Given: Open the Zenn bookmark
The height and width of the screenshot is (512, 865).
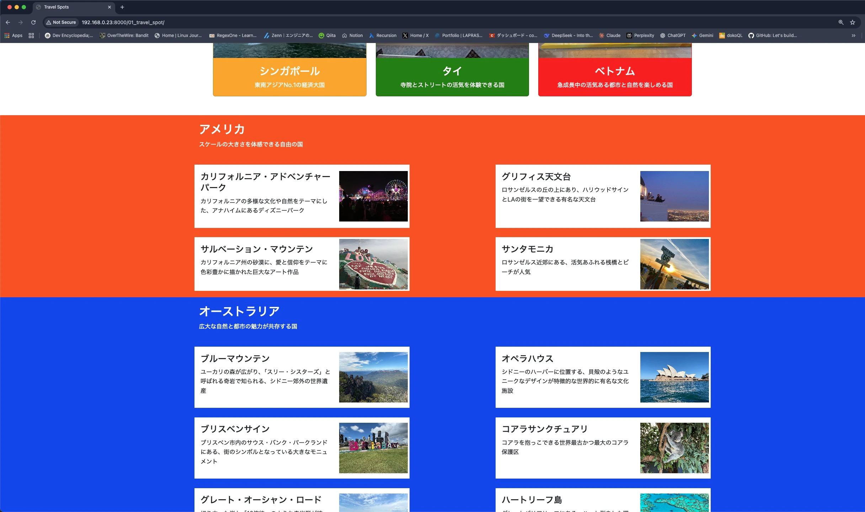Looking at the screenshot, I should point(288,36).
